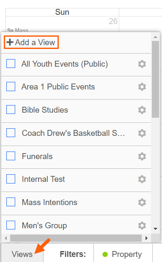162x262 pixels.
Task: Enable the Bible Studies view checkbox
Action: click(x=11, y=110)
